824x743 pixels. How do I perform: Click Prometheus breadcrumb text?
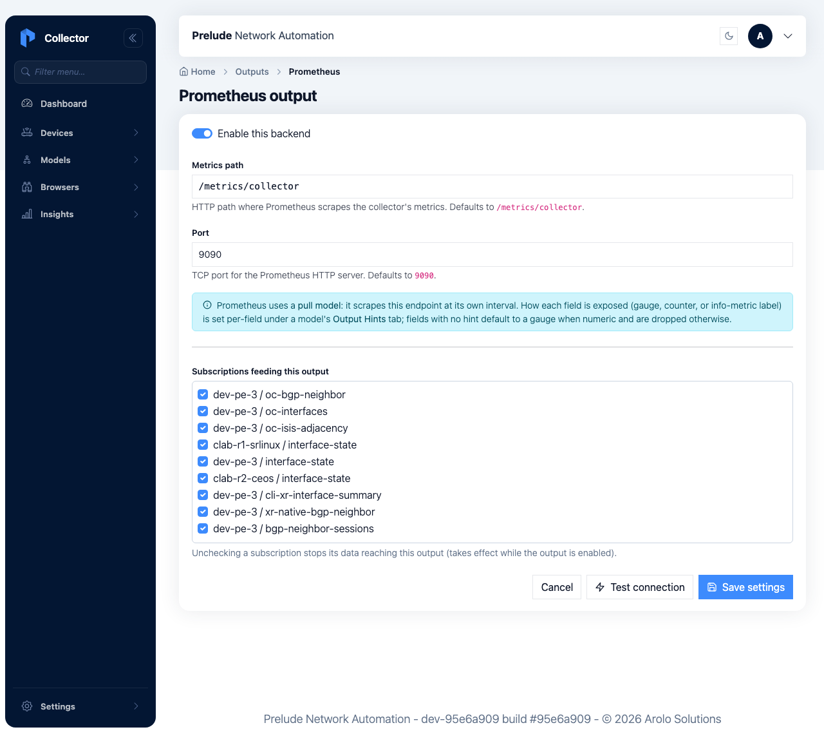(x=314, y=72)
